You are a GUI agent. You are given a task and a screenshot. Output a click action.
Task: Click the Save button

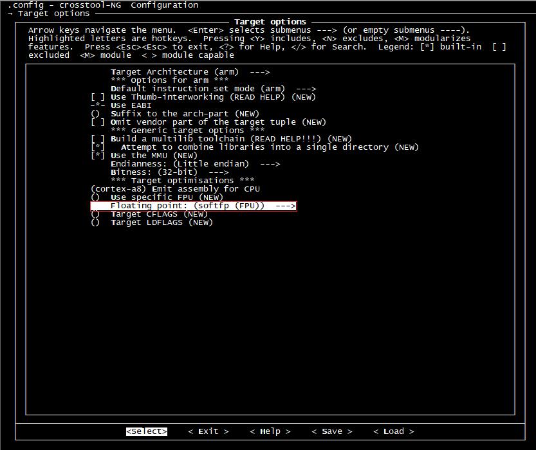point(332,431)
